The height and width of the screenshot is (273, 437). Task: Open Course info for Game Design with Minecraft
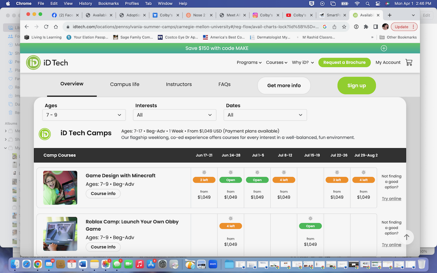click(103, 193)
